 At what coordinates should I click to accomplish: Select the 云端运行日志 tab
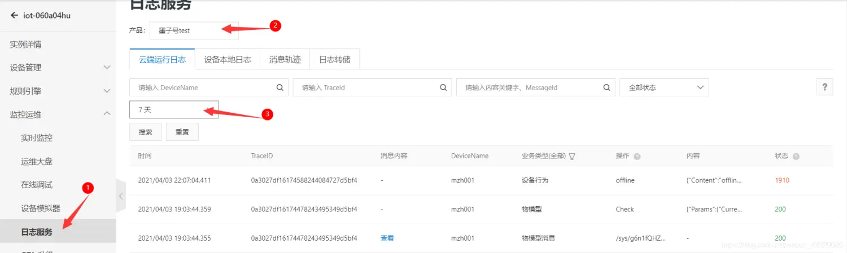[x=162, y=59]
